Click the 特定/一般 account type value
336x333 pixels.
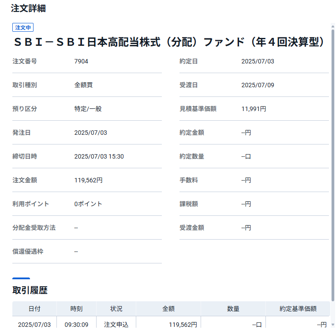[x=88, y=109]
